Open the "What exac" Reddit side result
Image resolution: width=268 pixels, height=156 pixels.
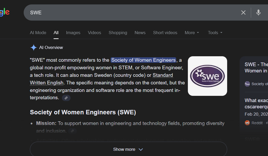(x=256, y=103)
